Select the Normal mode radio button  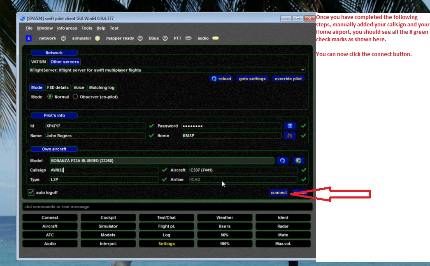[x=50, y=97]
